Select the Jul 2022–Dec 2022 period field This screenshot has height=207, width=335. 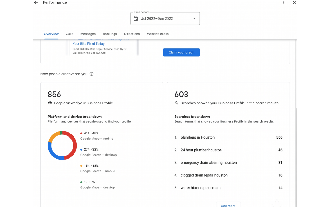165,19
